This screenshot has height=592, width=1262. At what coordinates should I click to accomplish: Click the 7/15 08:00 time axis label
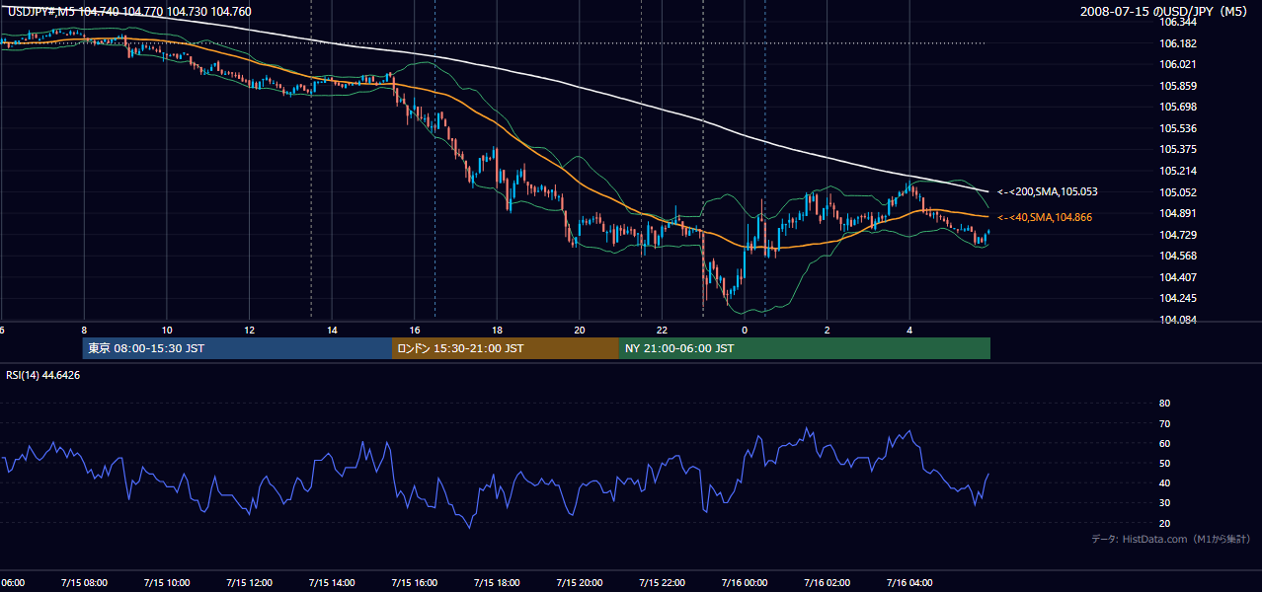(83, 582)
